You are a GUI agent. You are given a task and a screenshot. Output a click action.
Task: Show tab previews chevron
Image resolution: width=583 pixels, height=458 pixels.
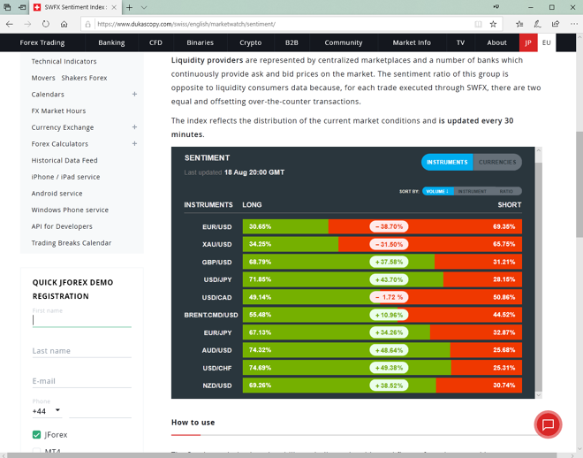click(144, 7)
